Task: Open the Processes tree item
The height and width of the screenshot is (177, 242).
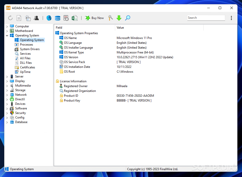Action: point(24,45)
